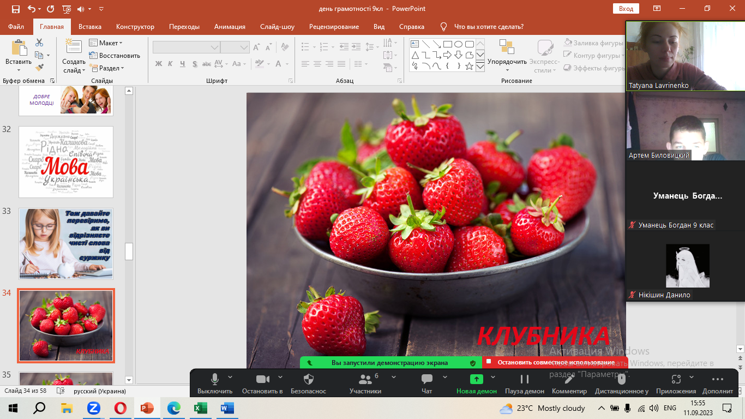Screen dimensions: 745x419
Task: Click the Zoom app icon in taskbar
Action: click(x=94, y=408)
